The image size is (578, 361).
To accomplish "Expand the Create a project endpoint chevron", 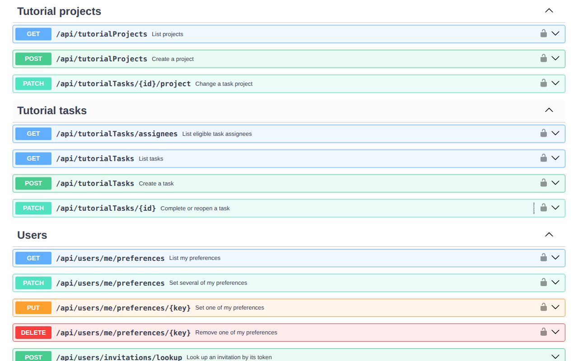I will pyautogui.click(x=555, y=58).
